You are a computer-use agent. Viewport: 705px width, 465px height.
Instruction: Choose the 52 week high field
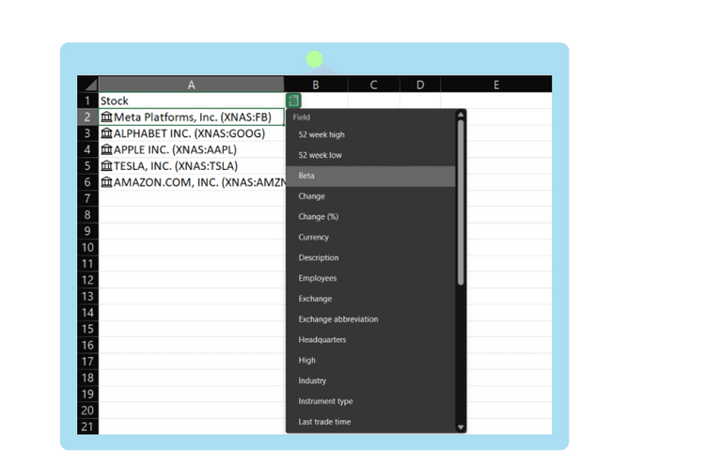click(x=371, y=134)
